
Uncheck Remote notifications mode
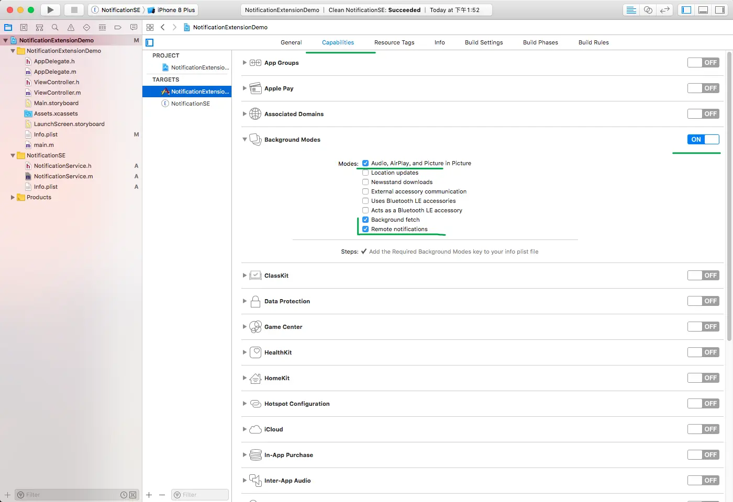coord(365,229)
